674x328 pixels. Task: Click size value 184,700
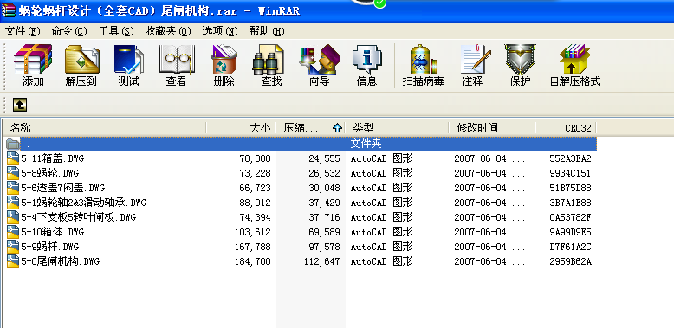tap(253, 261)
